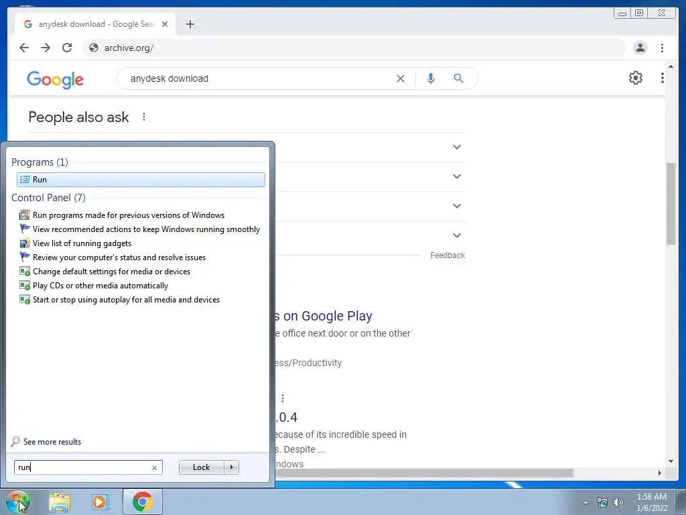Screen dimensions: 686x515
Task: Click the Lock button
Action: pos(201,467)
